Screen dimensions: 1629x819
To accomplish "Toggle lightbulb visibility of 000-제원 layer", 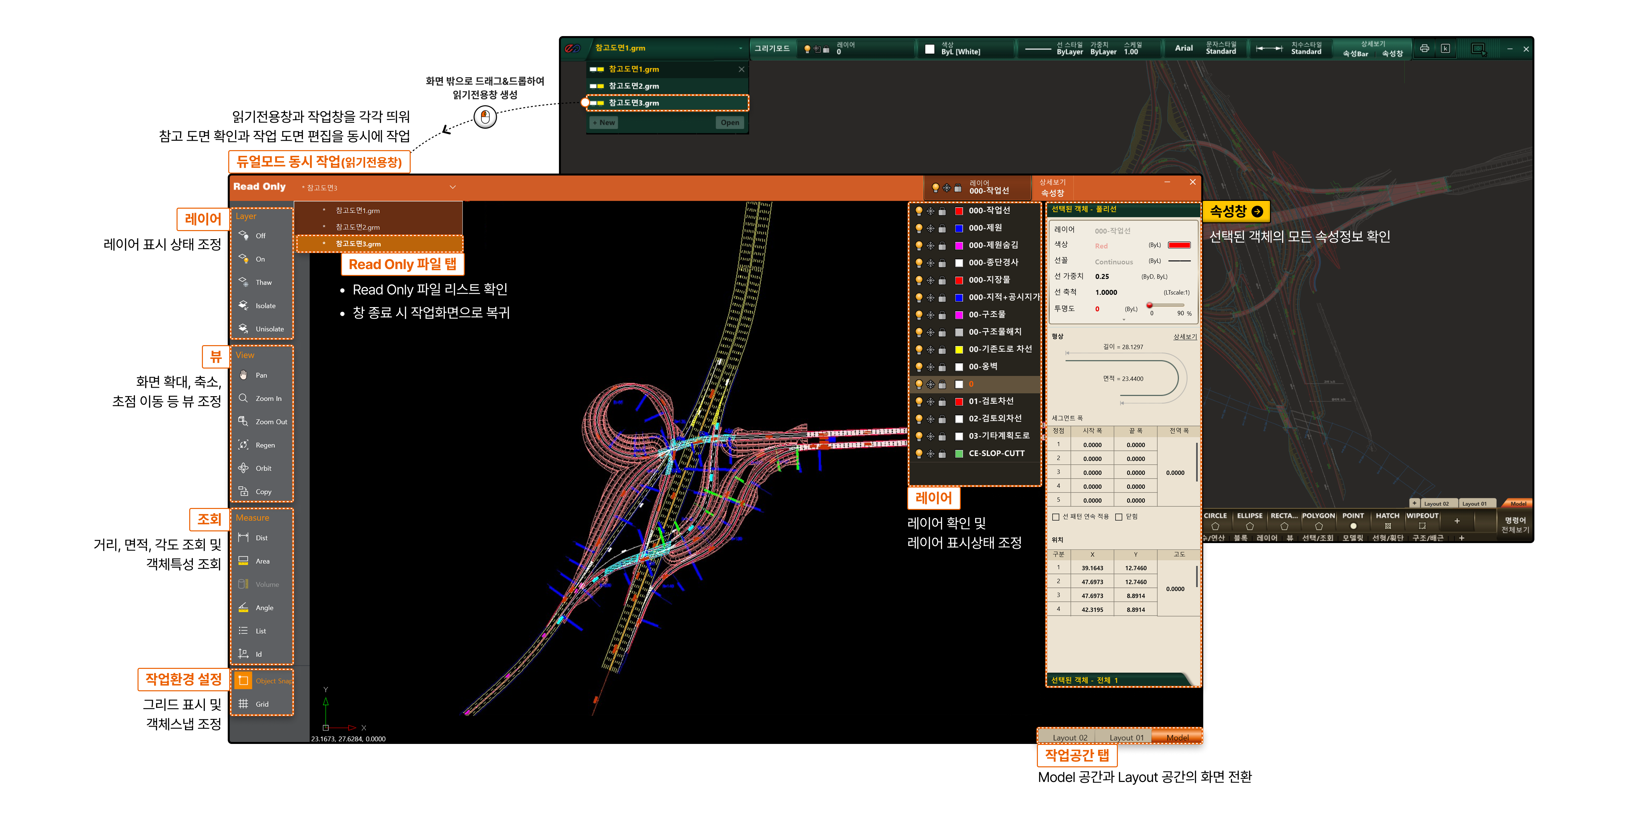I will pyautogui.click(x=919, y=228).
